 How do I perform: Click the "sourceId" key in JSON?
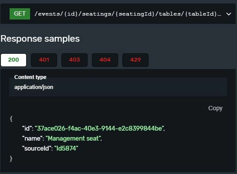(37, 148)
